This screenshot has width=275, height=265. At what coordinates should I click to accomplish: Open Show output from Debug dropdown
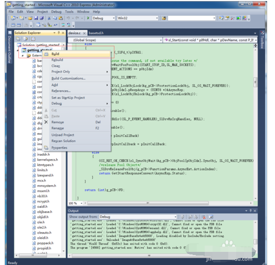pos(175,217)
